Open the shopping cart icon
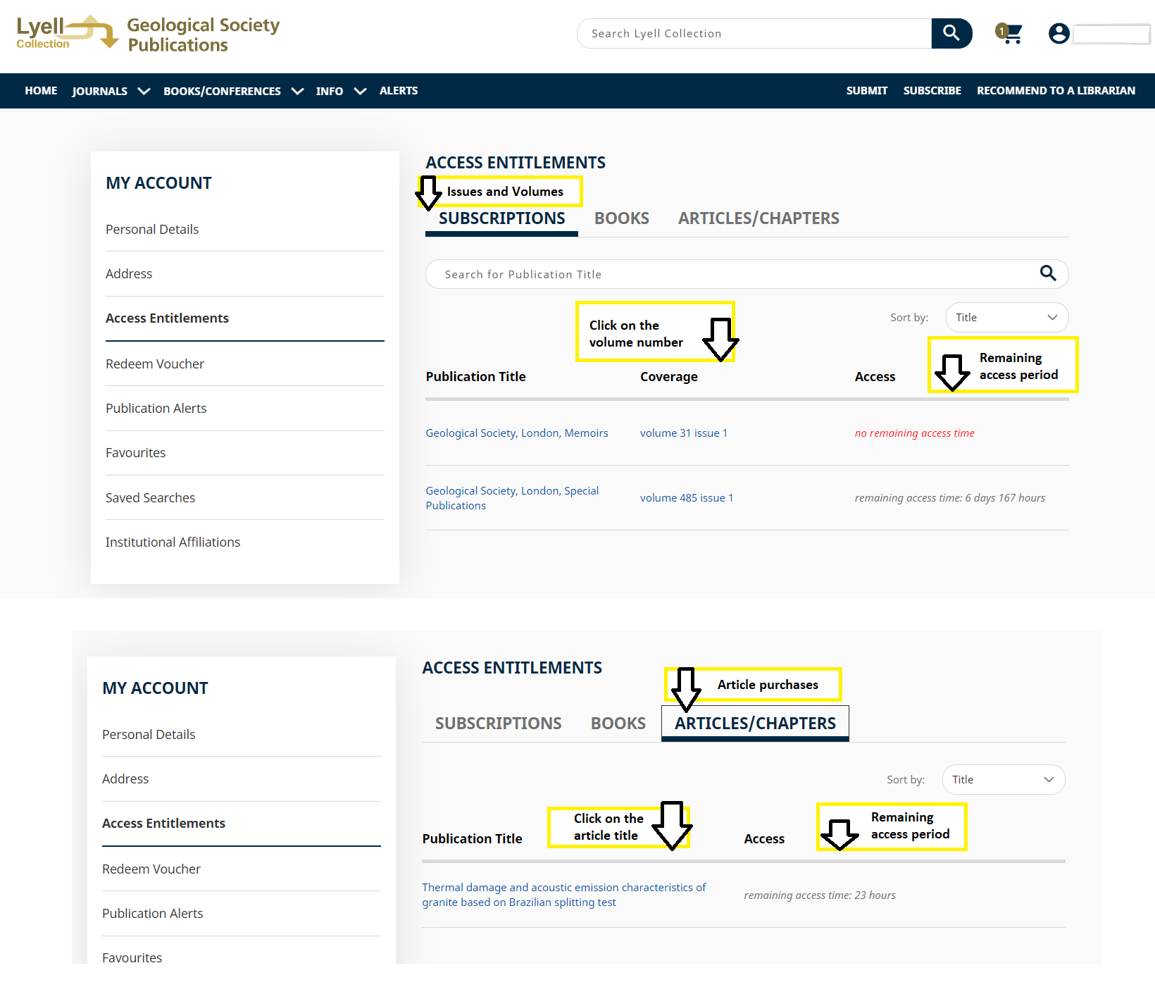 tap(1009, 33)
